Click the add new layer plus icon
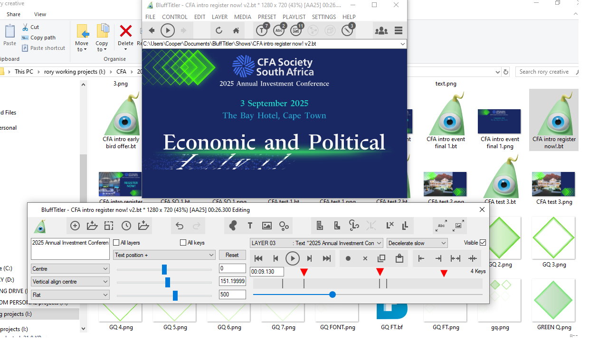 75,226
